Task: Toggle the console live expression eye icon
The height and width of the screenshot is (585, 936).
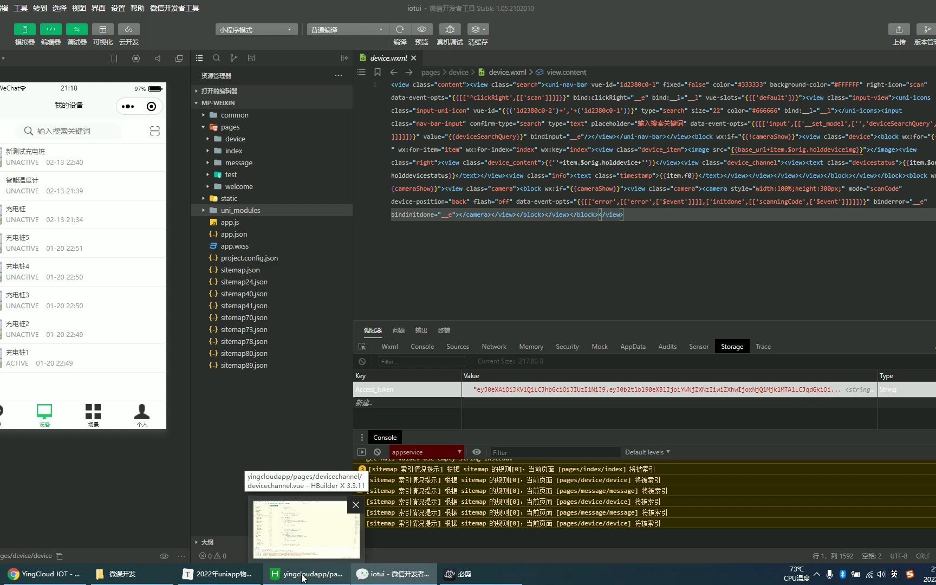Action: click(477, 452)
